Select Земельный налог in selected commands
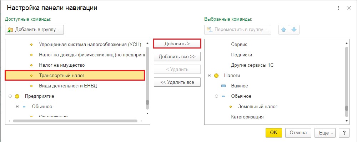The width and height of the screenshot is (357, 142). [258, 106]
